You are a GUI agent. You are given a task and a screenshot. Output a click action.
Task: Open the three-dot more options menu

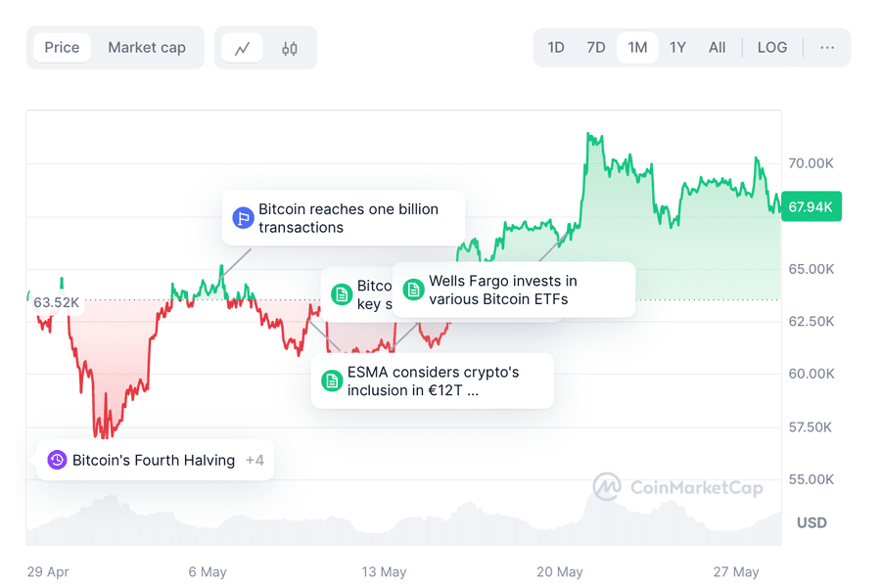coord(827,47)
